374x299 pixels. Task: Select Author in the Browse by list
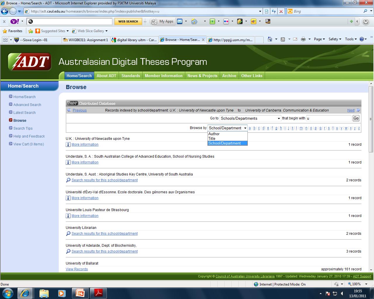227,134
